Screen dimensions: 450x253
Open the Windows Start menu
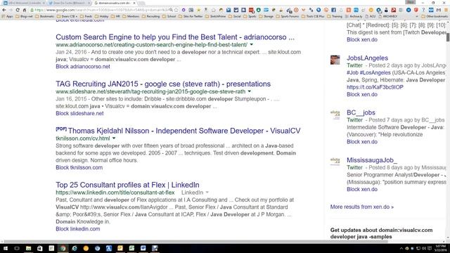[x=5, y=248]
